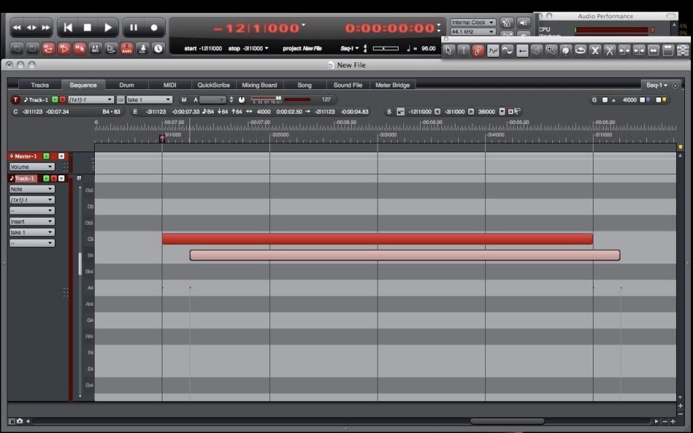
Task: Open the Volume dropdown under Master-1
Action: [32, 166]
